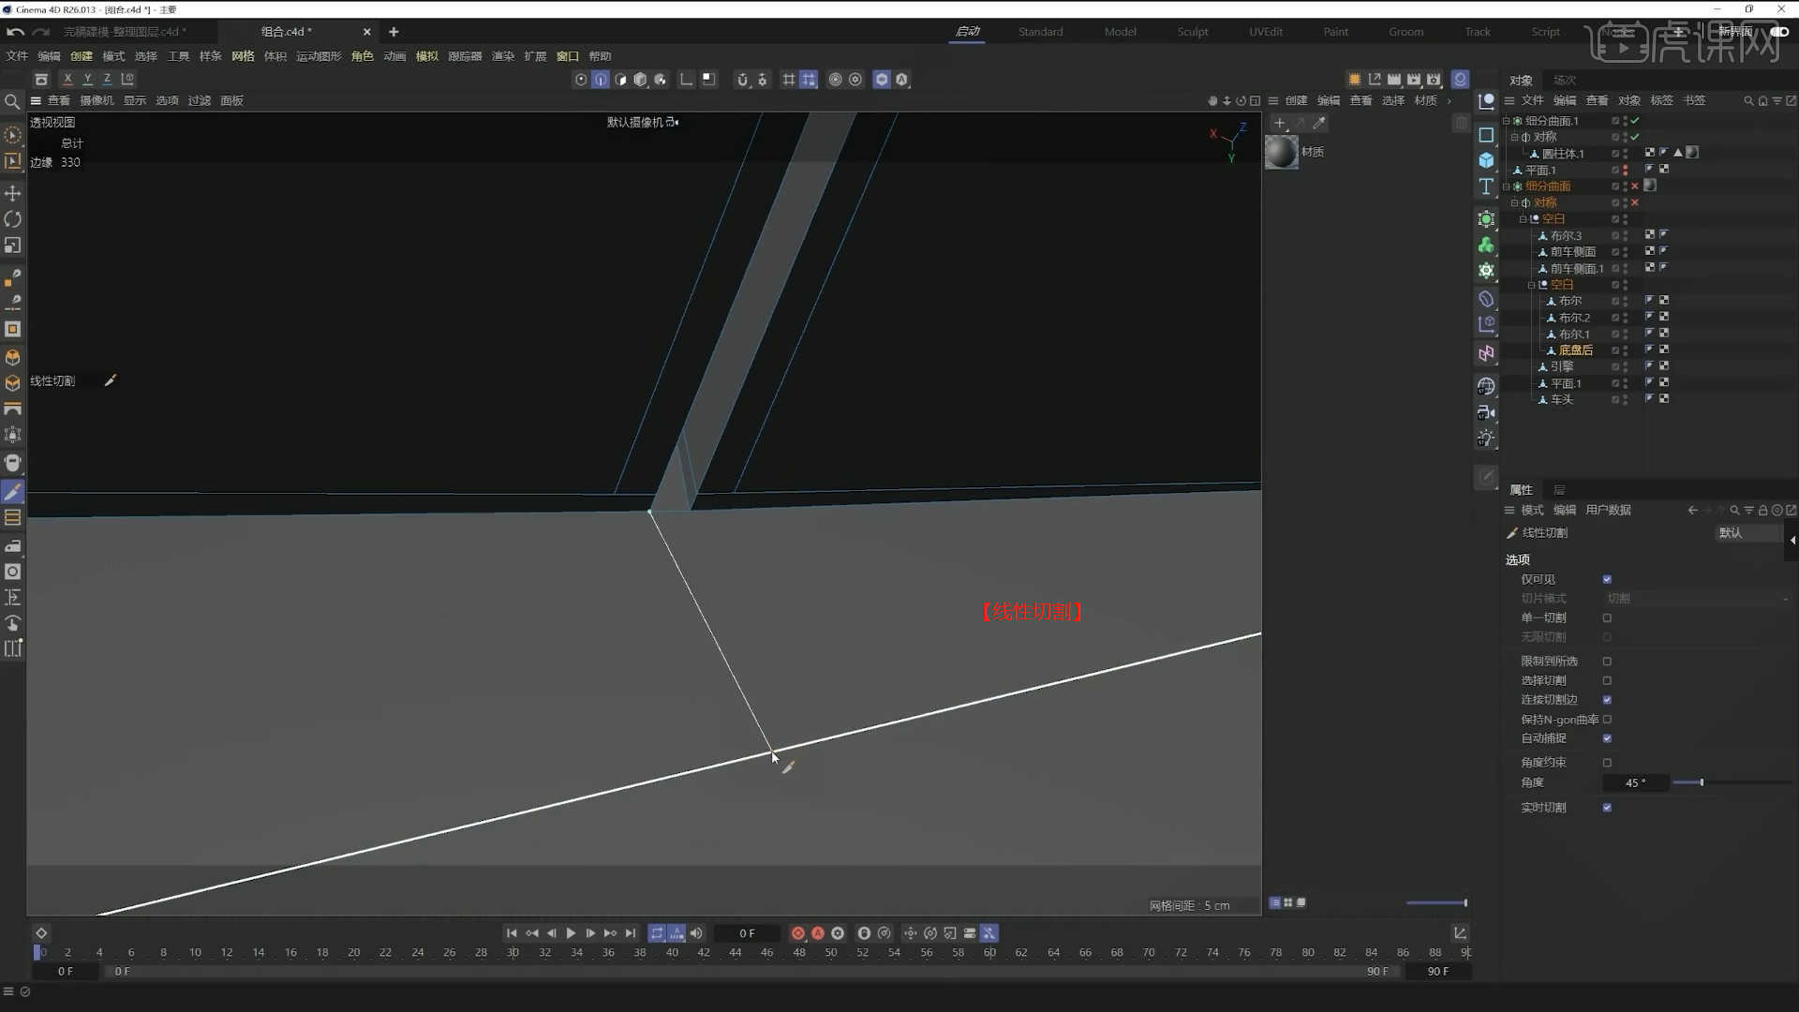The height and width of the screenshot is (1012, 1799).
Task: Click the Text spline T icon
Action: coord(1486,186)
